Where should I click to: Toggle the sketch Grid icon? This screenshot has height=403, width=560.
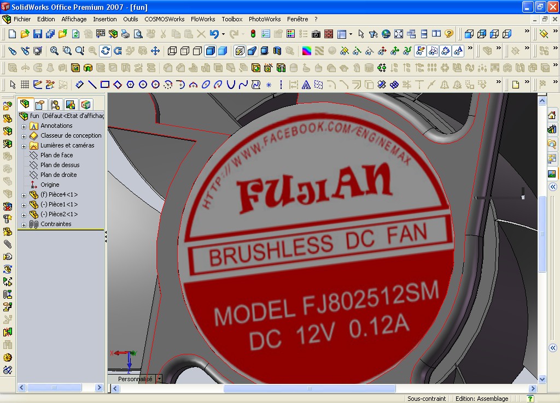(25, 85)
